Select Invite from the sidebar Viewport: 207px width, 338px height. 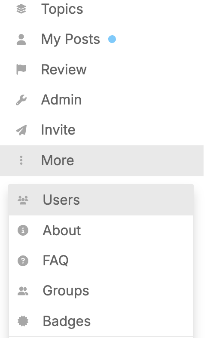pyautogui.click(x=58, y=130)
